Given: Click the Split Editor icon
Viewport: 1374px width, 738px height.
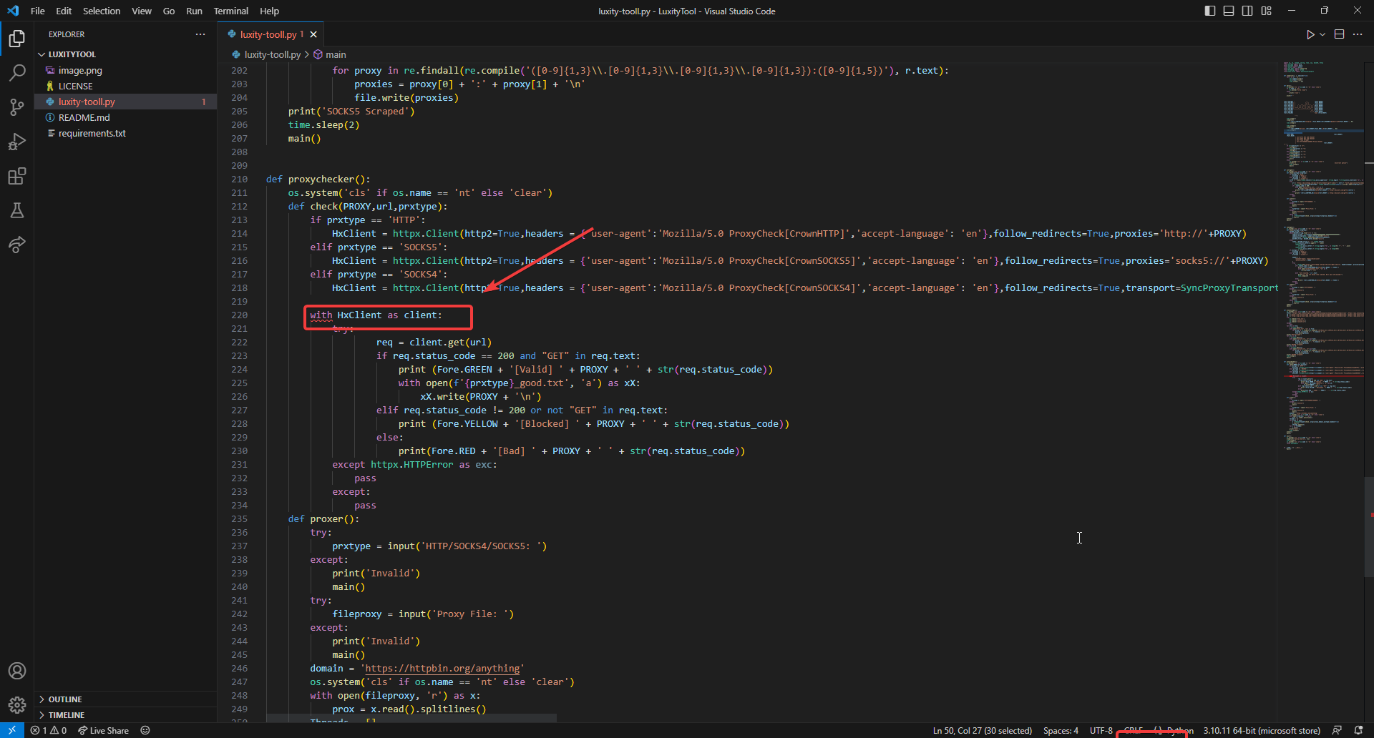Looking at the screenshot, I should tap(1339, 34).
